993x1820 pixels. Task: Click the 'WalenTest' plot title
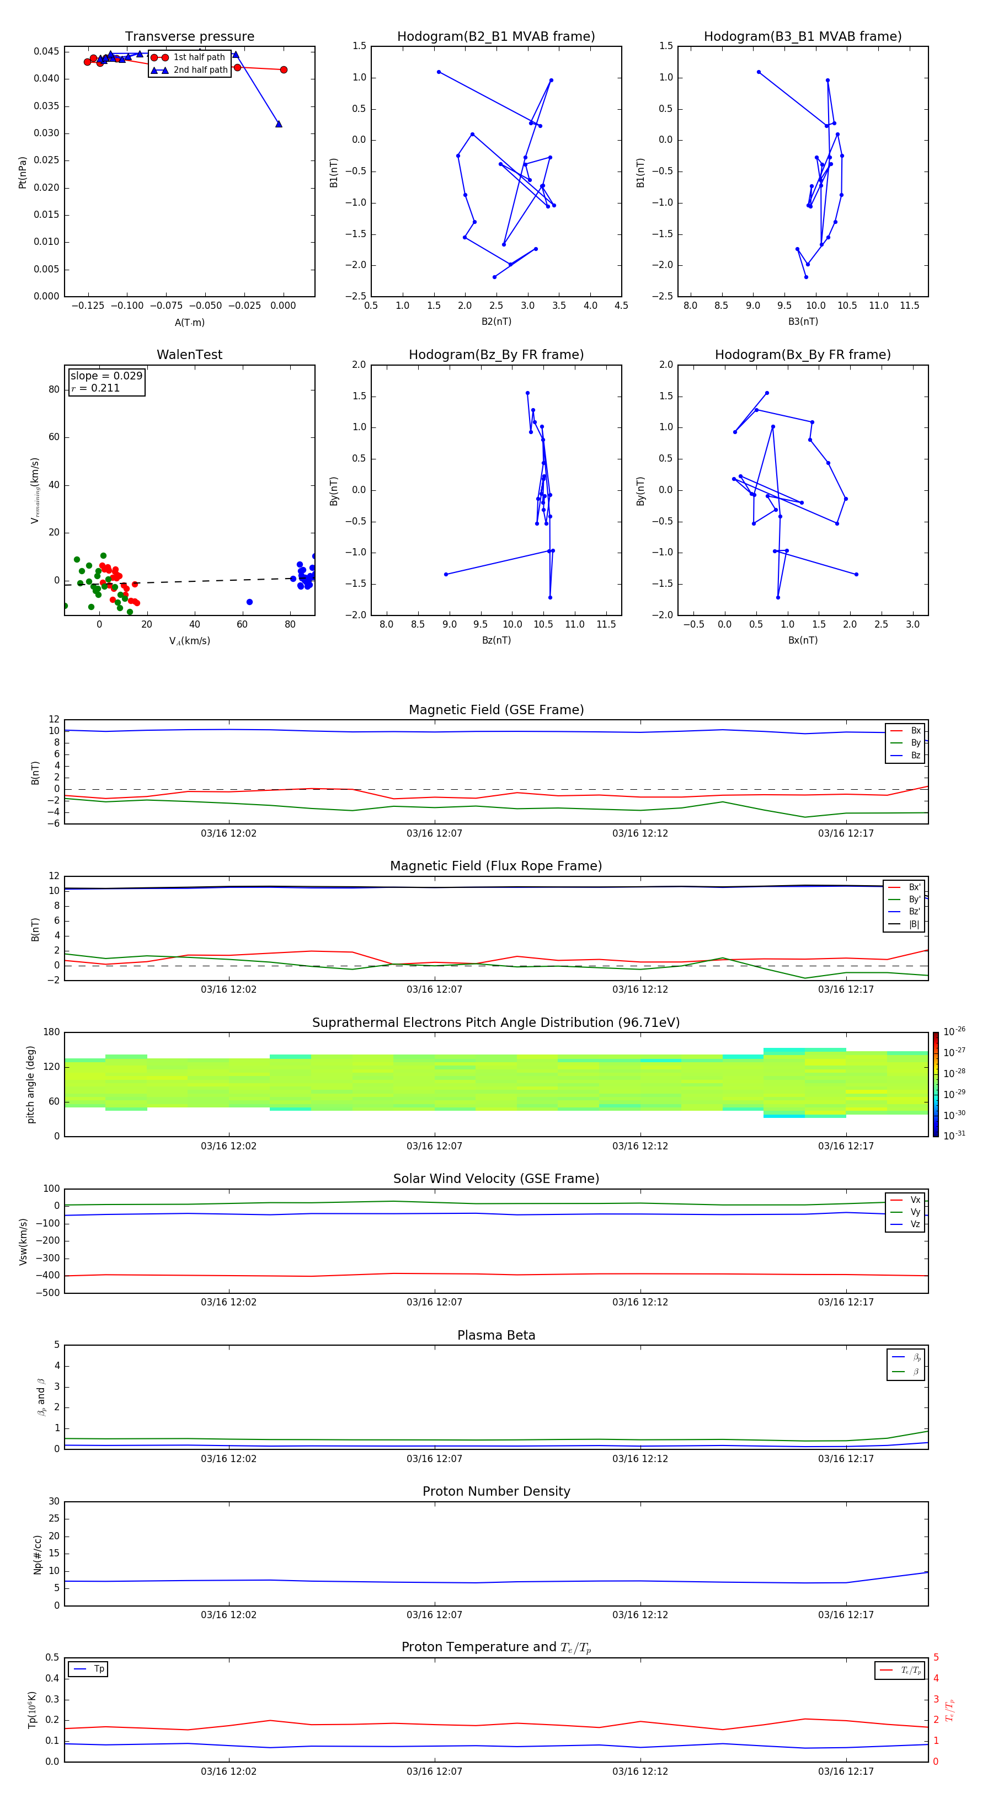coord(189,355)
